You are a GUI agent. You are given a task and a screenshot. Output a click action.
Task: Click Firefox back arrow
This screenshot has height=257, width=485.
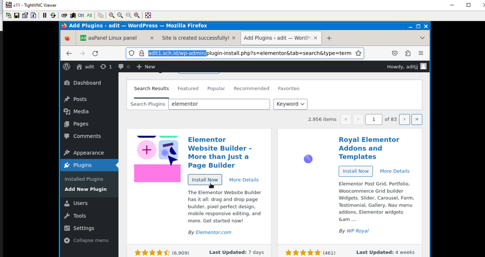click(x=69, y=53)
